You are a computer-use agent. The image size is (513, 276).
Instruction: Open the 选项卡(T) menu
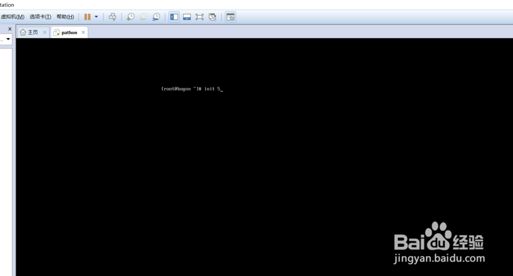tap(40, 17)
